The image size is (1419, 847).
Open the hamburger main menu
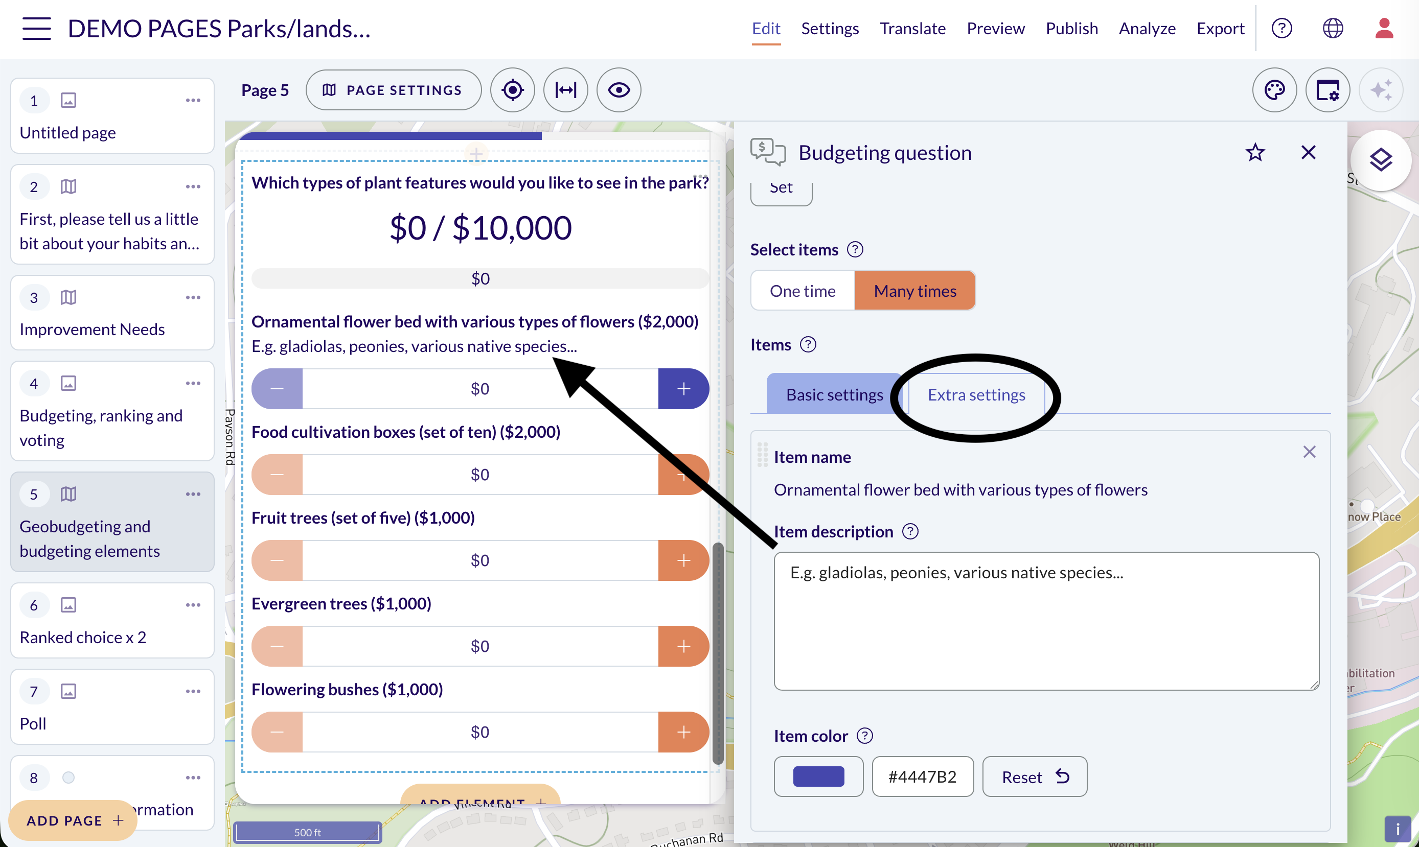36,29
